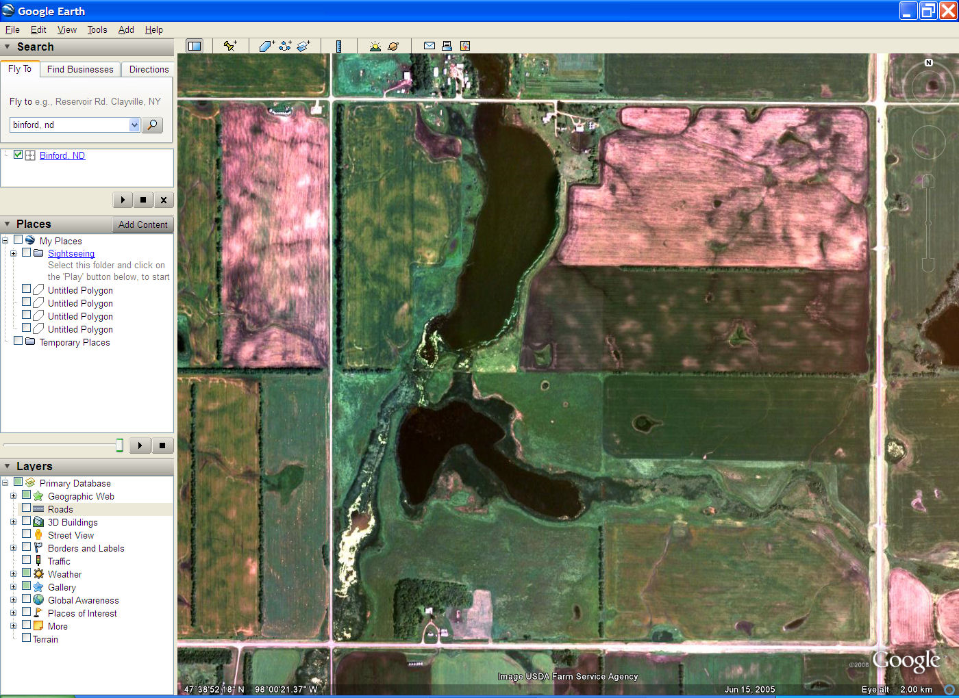
Task: Collapse the Places panel triangle
Action: pyautogui.click(x=8, y=224)
